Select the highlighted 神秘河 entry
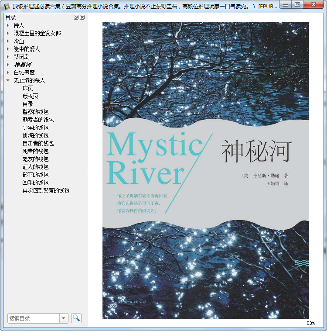Image resolution: width=327 pixels, height=331 pixels. tap(23, 65)
